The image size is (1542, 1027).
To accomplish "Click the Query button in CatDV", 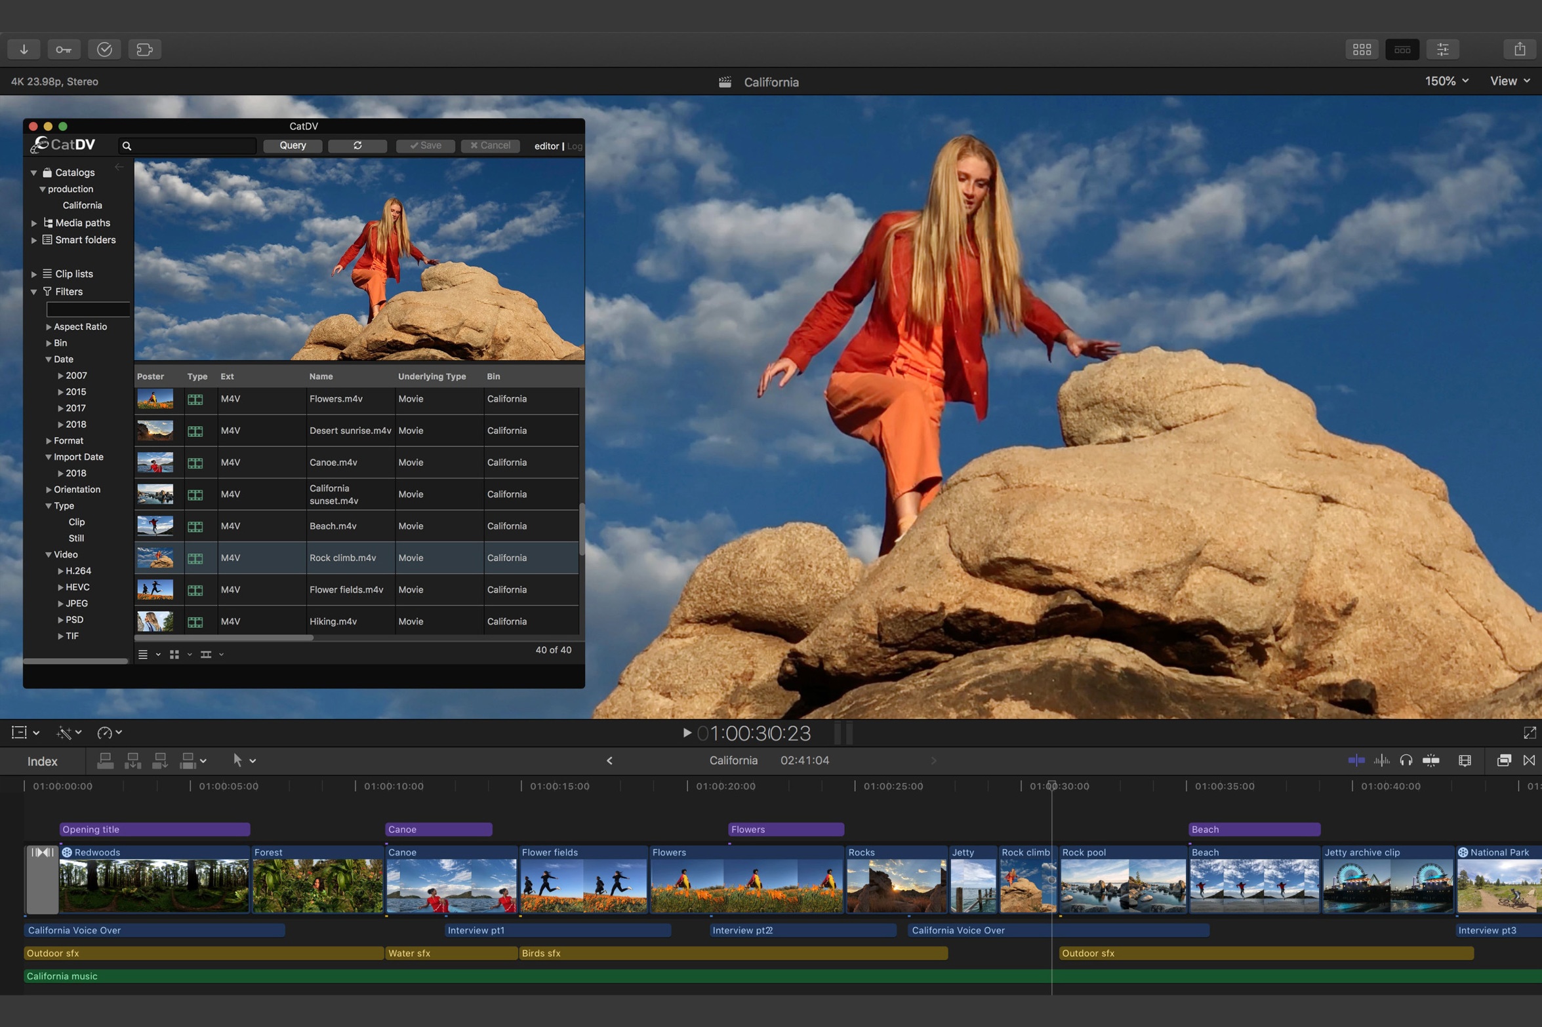I will [x=293, y=145].
